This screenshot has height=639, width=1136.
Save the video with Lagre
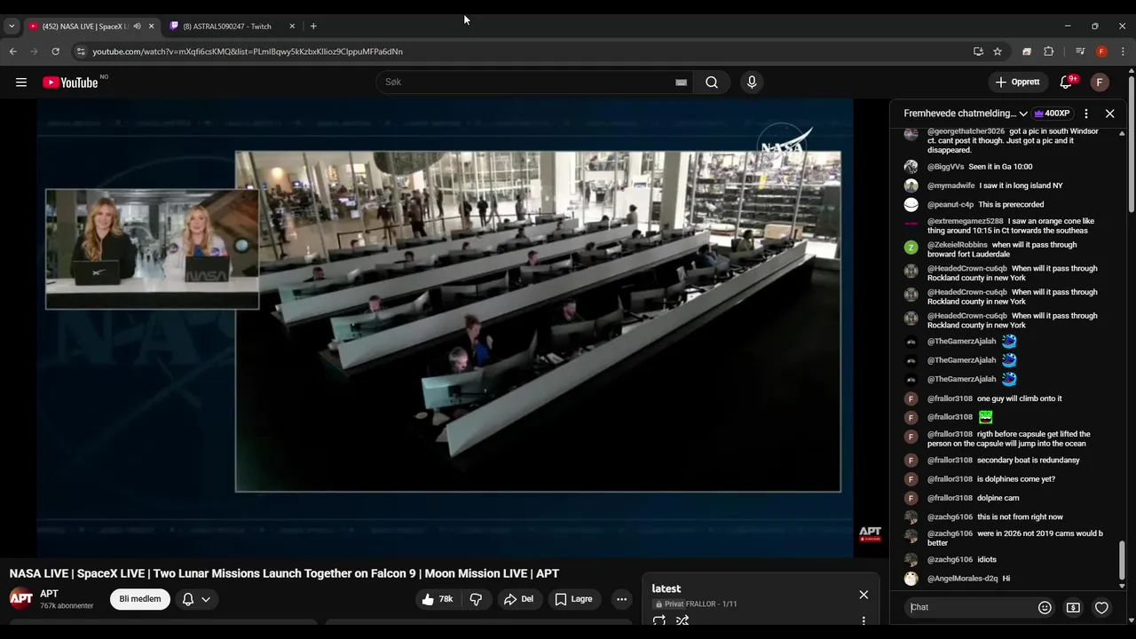click(573, 599)
